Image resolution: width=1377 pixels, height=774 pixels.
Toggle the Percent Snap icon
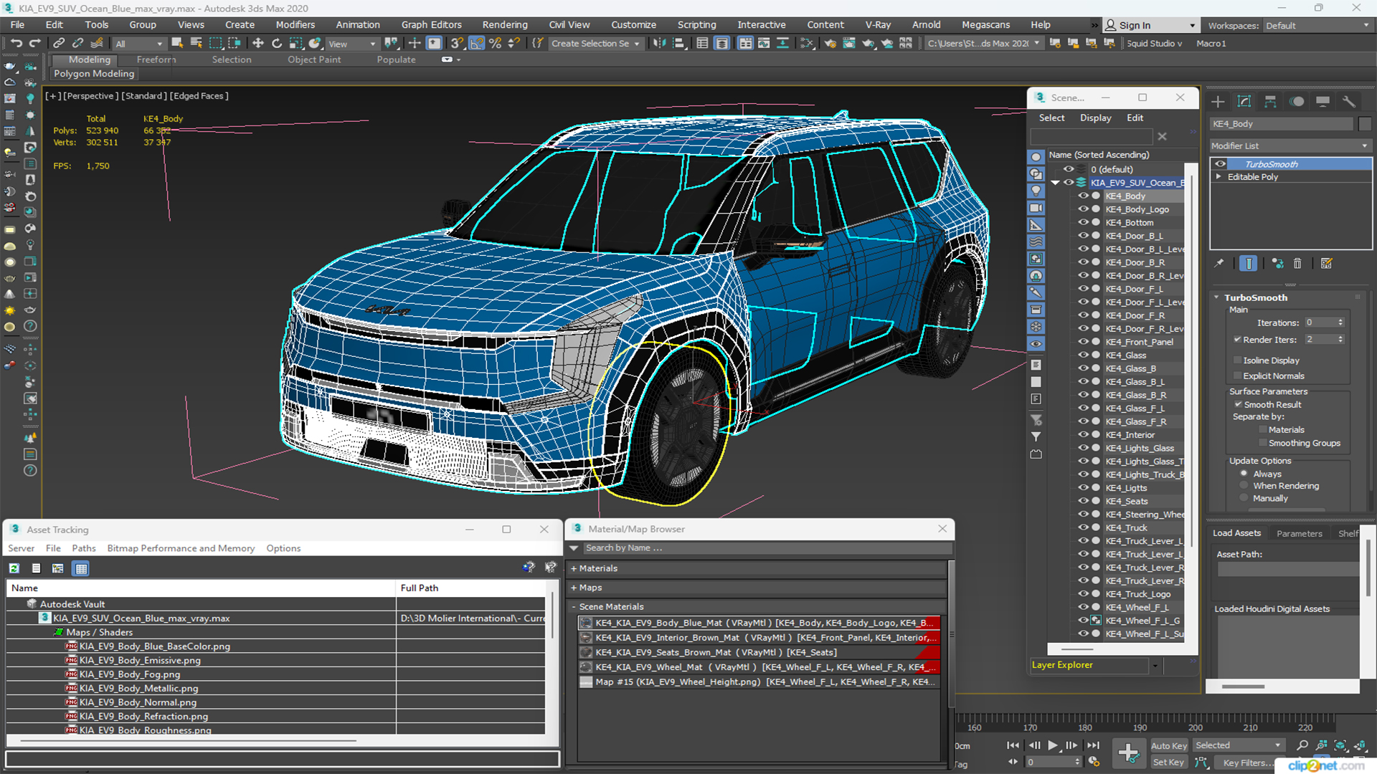point(495,44)
